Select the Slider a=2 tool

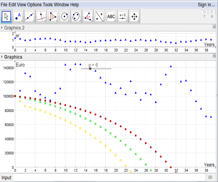tap(123, 16)
